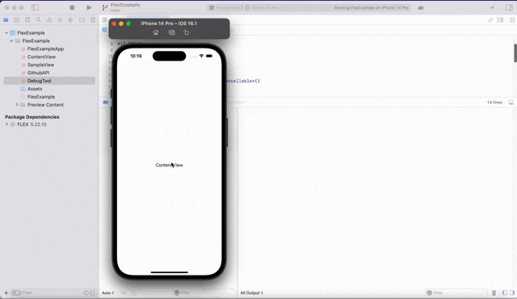Toggle the console pane button
Image resolution: width=517 pixels, height=299 pixels.
[x=512, y=293]
